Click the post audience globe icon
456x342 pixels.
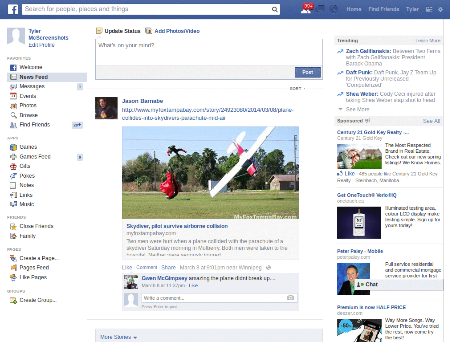[x=269, y=268]
